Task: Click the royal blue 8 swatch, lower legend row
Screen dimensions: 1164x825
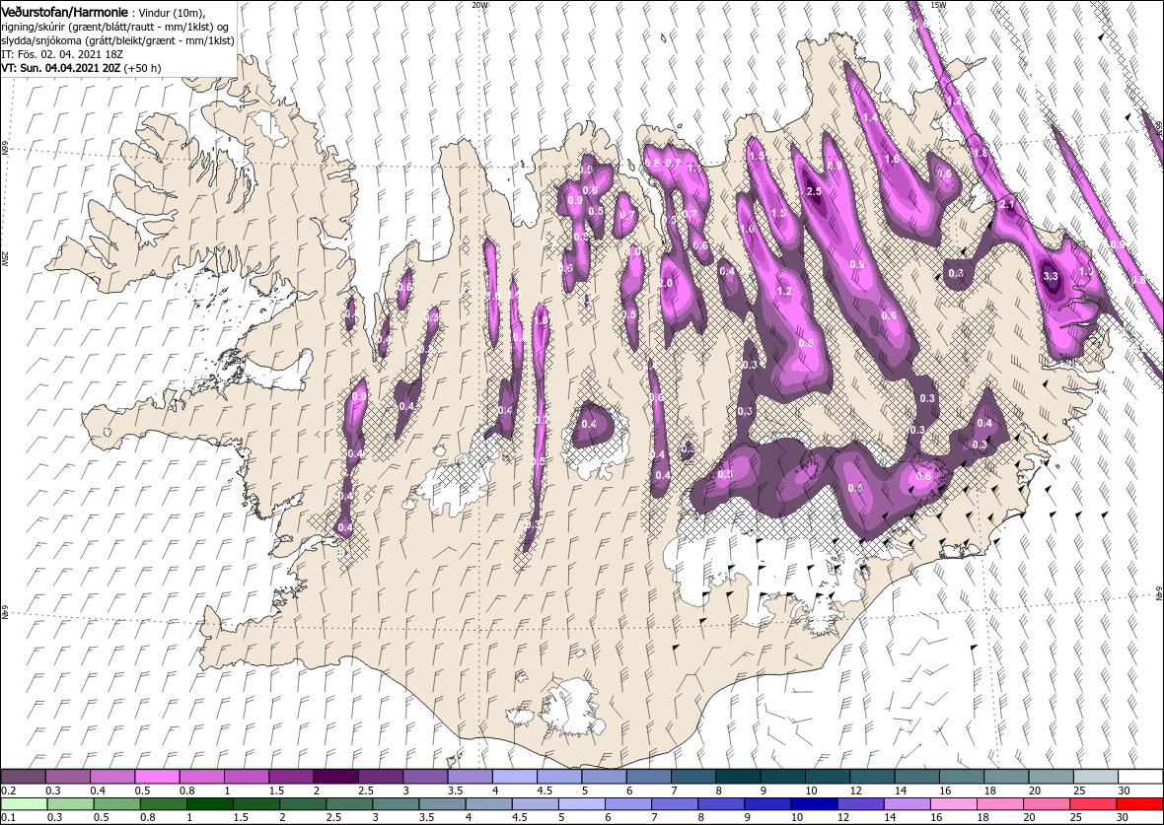Action: (x=721, y=804)
